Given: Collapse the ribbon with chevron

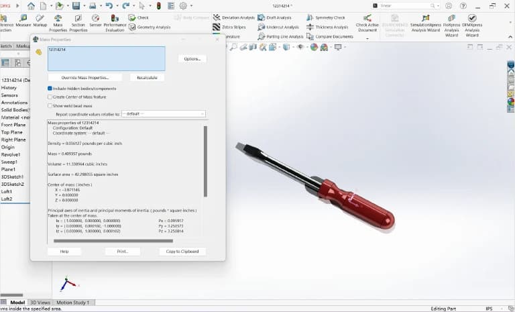Looking at the screenshot, I should pos(510,36).
